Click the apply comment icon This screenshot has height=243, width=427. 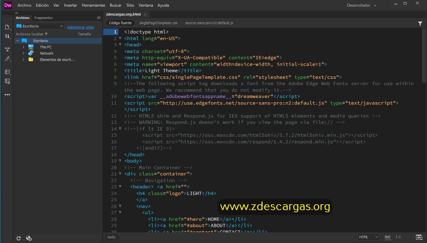point(7,72)
